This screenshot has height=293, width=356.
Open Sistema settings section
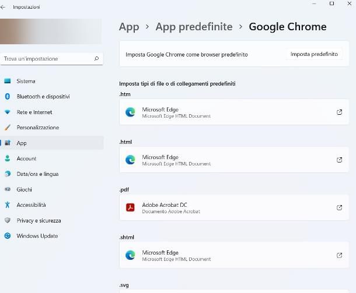click(x=52, y=81)
